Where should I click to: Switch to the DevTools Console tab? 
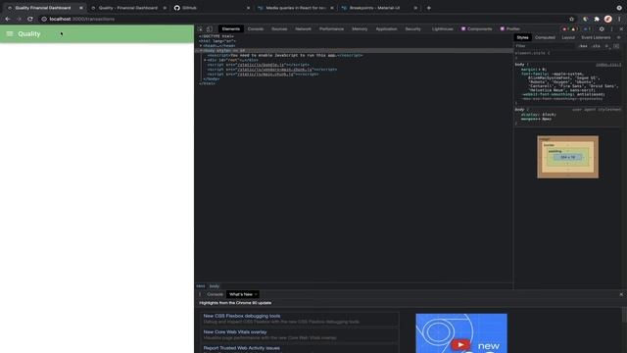click(x=255, y=28)
